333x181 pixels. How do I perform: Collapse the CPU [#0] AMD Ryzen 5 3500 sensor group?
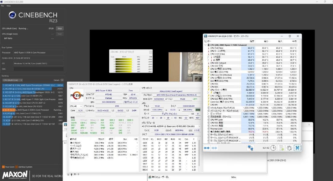click(x=206, y=45)
